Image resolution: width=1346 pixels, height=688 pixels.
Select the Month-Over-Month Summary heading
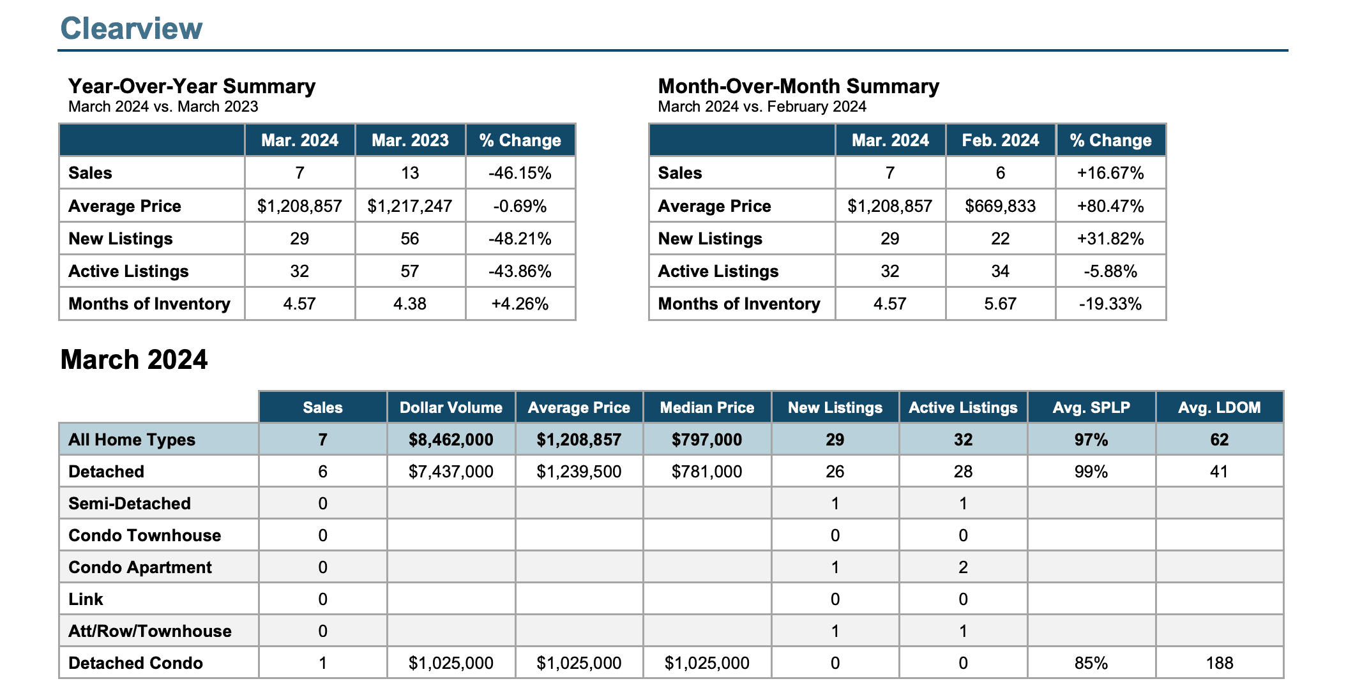pos(798,86)
